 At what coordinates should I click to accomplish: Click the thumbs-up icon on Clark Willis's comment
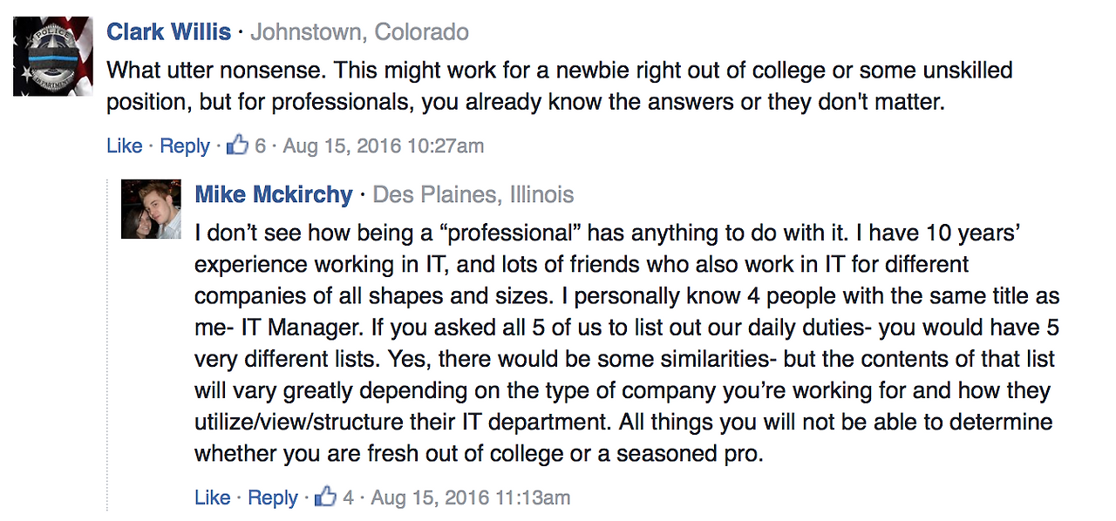click(x=237, y=145)
